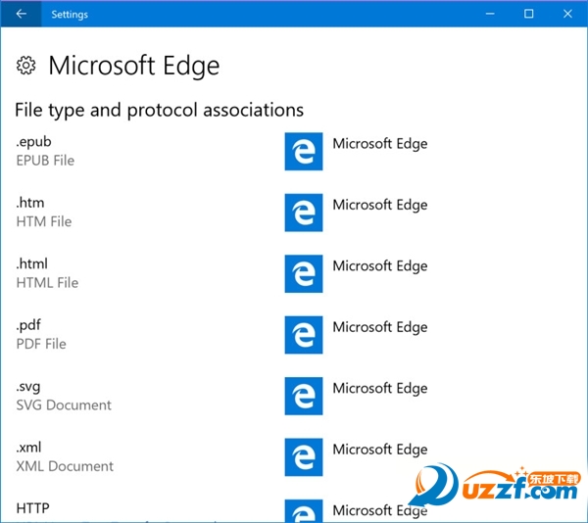Image resolution: width=588 pixels, height=523 pixels.
Task: Choose the Edge icon for .svg
Action: [x=304, y=396]
